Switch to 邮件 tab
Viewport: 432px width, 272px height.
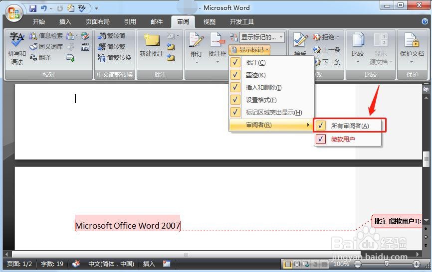click(x=157, y=22)
